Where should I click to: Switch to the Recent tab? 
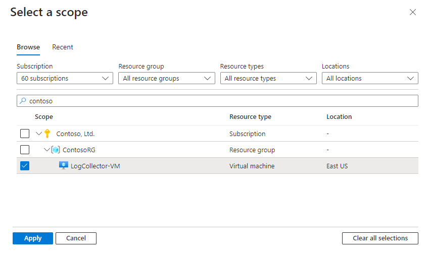63,47
